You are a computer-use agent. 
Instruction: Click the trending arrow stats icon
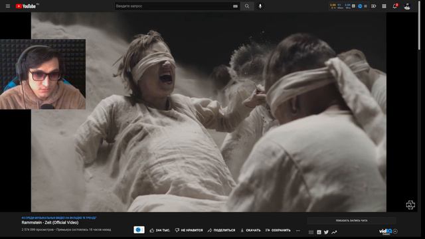click(x=334, y=232)
